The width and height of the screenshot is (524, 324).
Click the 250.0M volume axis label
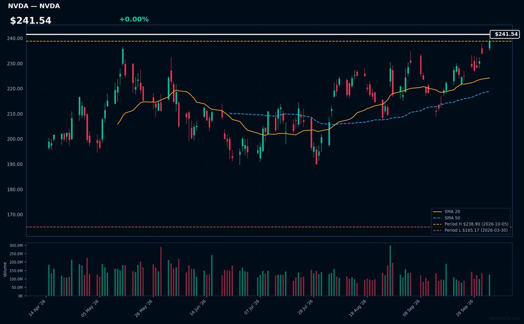16,254
